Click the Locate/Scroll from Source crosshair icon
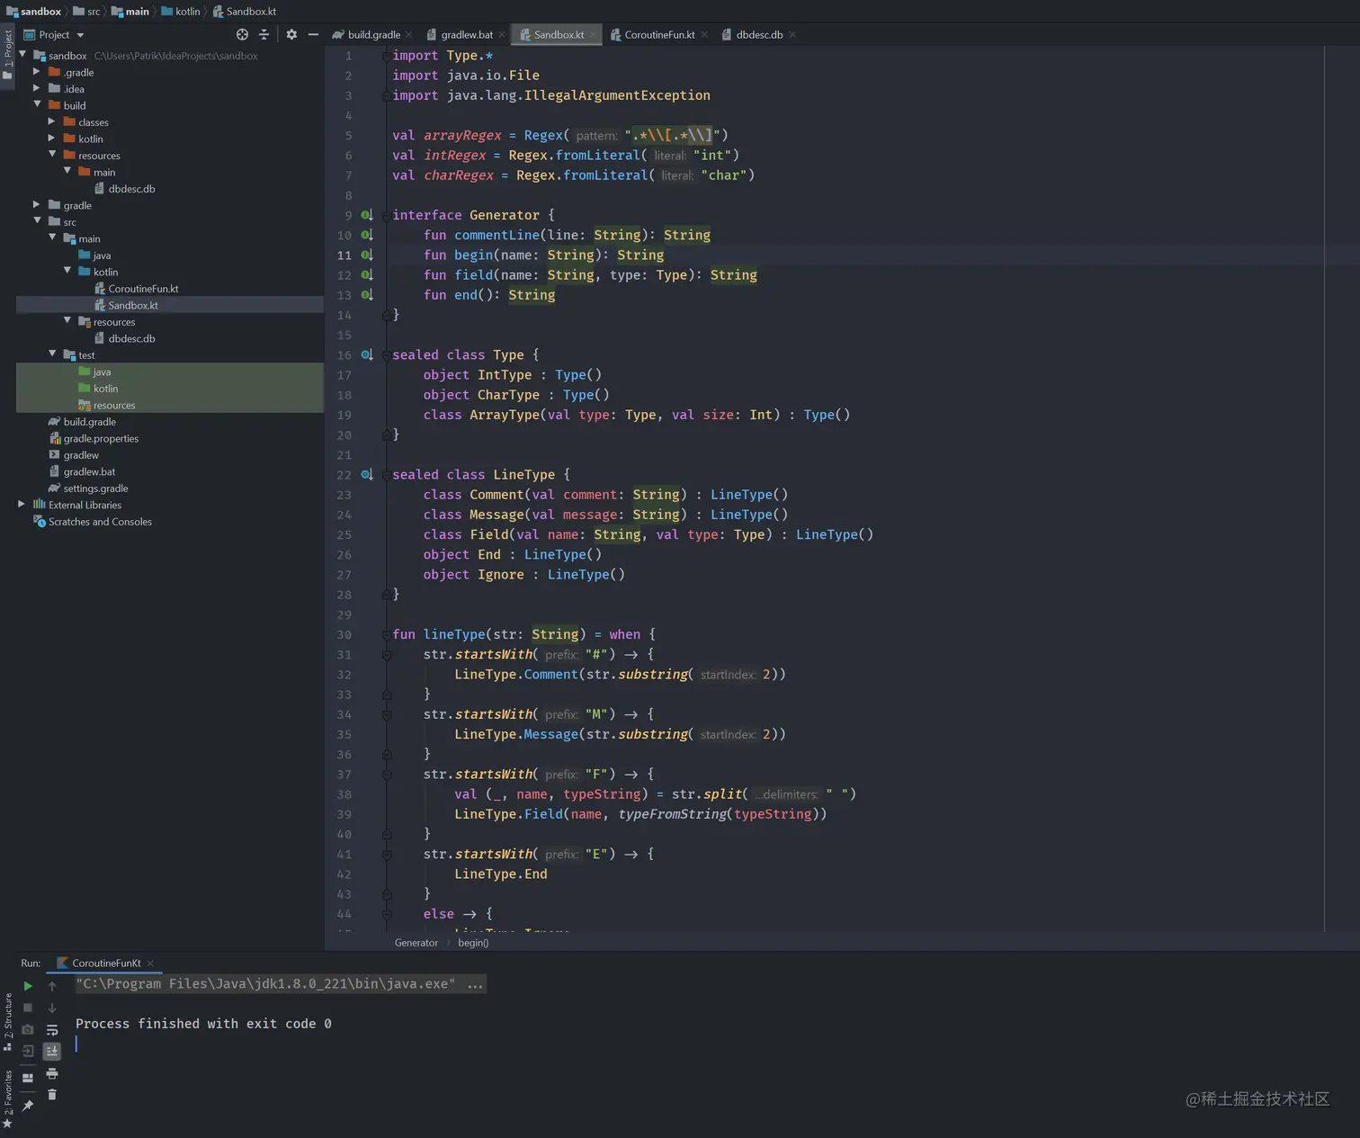This screenshot has width=1360, height=1138. 242,34
